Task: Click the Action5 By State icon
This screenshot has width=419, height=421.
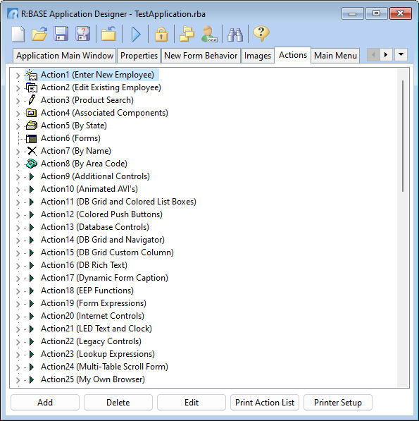Action: pos(32,126)
